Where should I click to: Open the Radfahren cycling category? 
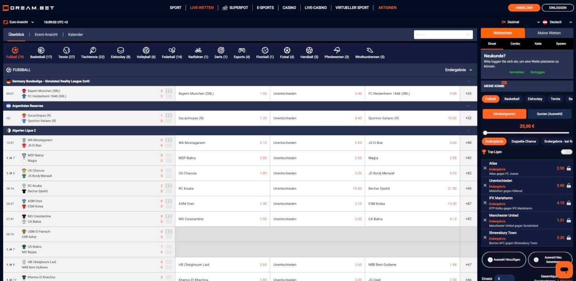tap(198, 50)
